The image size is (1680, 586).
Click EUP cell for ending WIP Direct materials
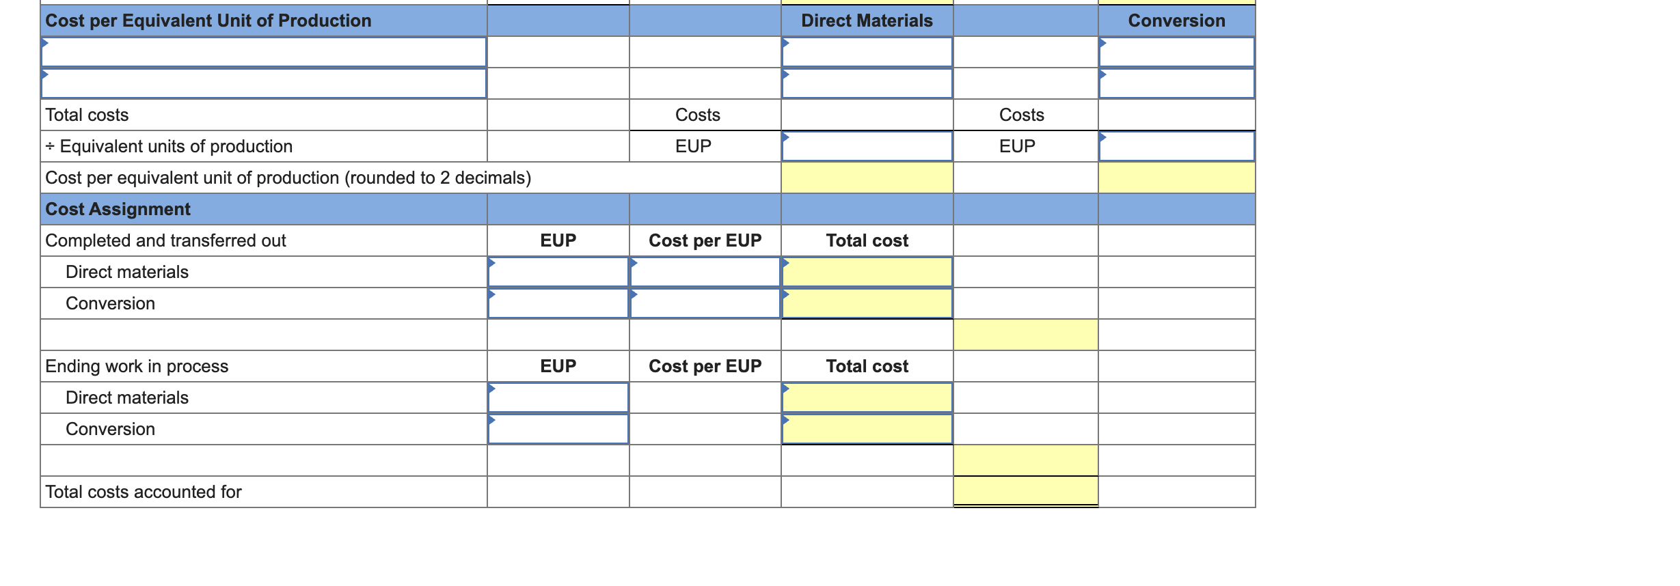[558, 397]
